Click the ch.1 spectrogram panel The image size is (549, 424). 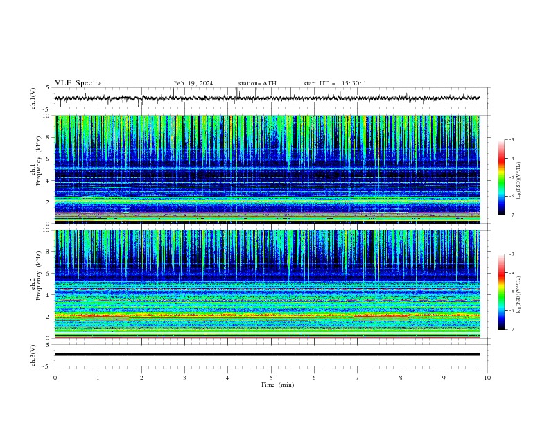267,169
